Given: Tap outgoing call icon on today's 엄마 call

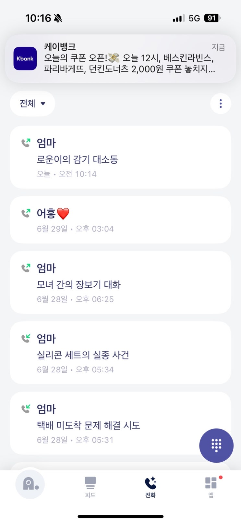Looking at the screenshot, I should pyautogui.click(x=26, y=142).
